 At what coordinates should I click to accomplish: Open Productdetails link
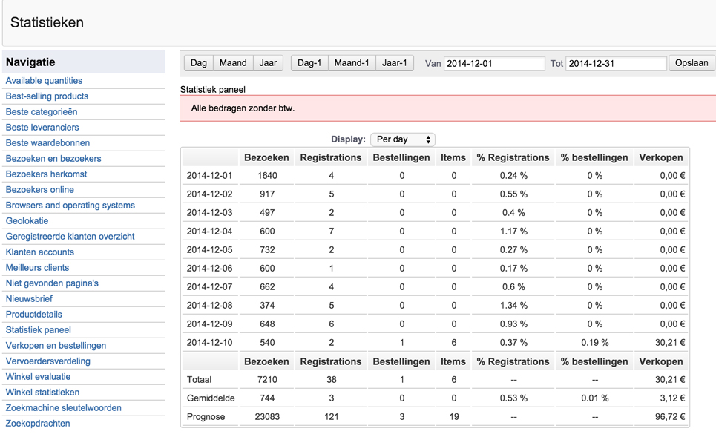[34, 315]
